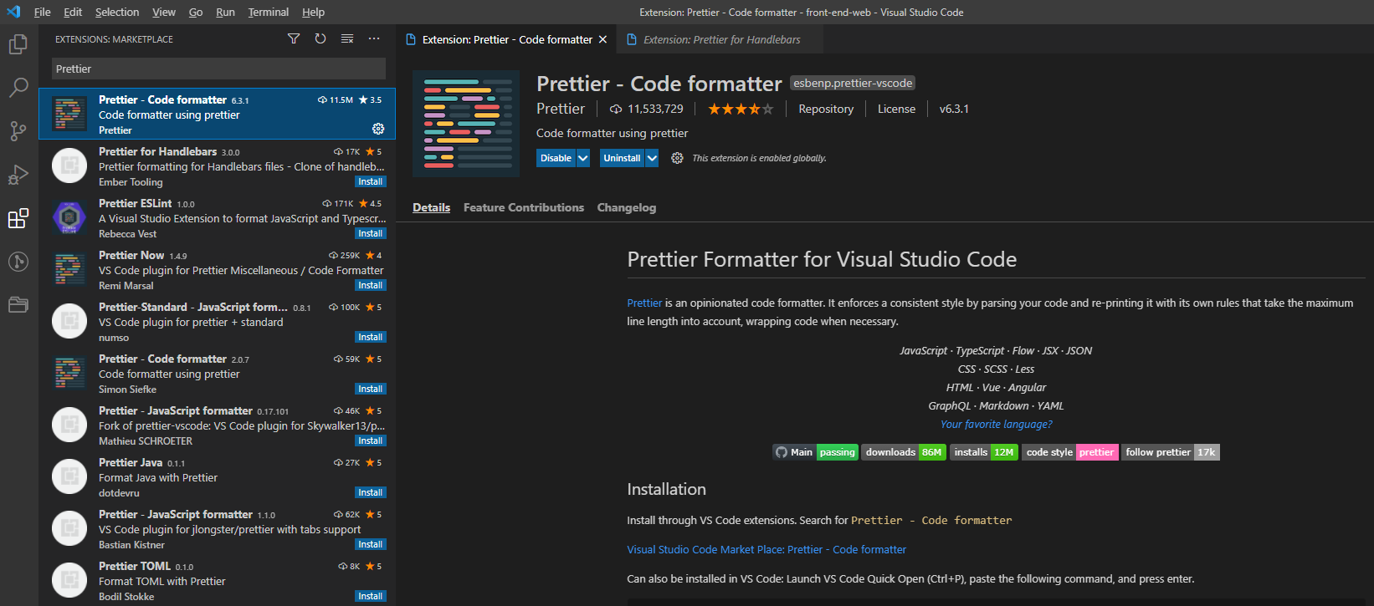This screenshot has height=606, width=1374.
Task: Uninstall the Prettier extension
Action: (x=622, y=158)
